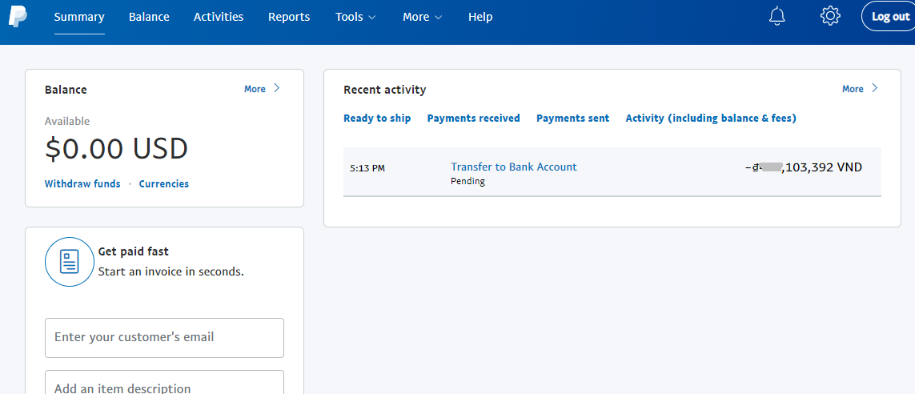Click the Available label in Balance card
This screenshot has height=394, width=915.
pyautogui.click(x=67, y=122)
